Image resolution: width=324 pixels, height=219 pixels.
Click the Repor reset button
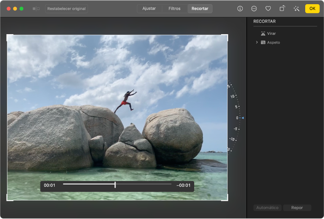(297, 208)
